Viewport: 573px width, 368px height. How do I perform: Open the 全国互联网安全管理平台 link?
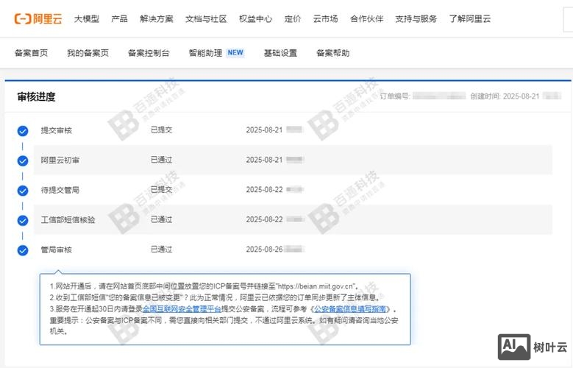[182, 308]
